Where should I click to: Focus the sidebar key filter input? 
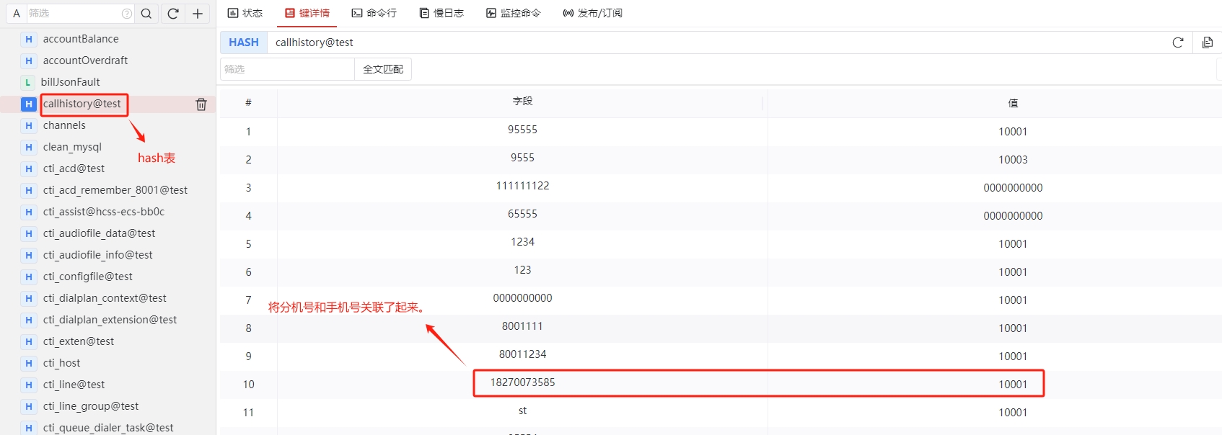click(72, 14)
